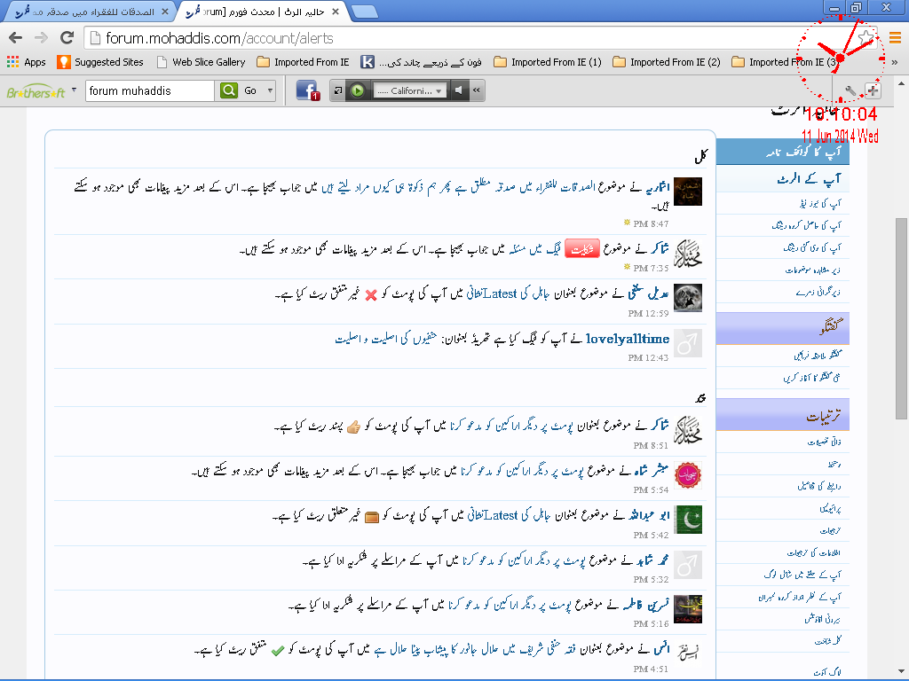Click the green search magnifier icon

pos(229,90)
